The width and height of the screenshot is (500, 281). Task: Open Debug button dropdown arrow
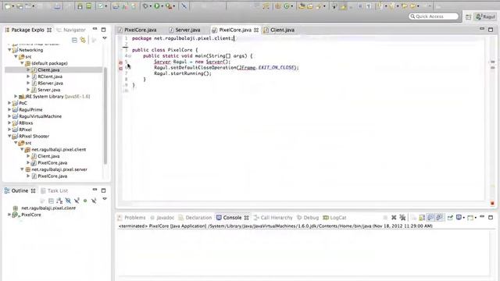(x=151, y=6)
